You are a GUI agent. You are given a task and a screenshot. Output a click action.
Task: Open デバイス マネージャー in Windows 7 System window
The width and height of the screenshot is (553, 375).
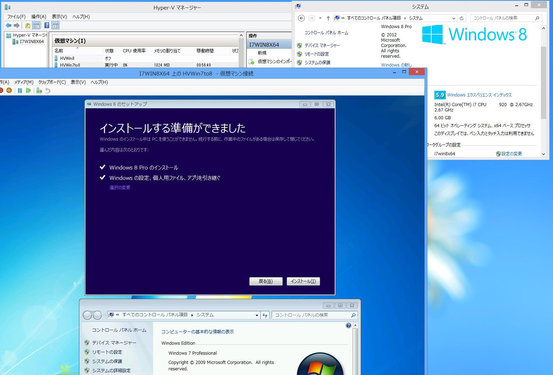coord(114,343)
